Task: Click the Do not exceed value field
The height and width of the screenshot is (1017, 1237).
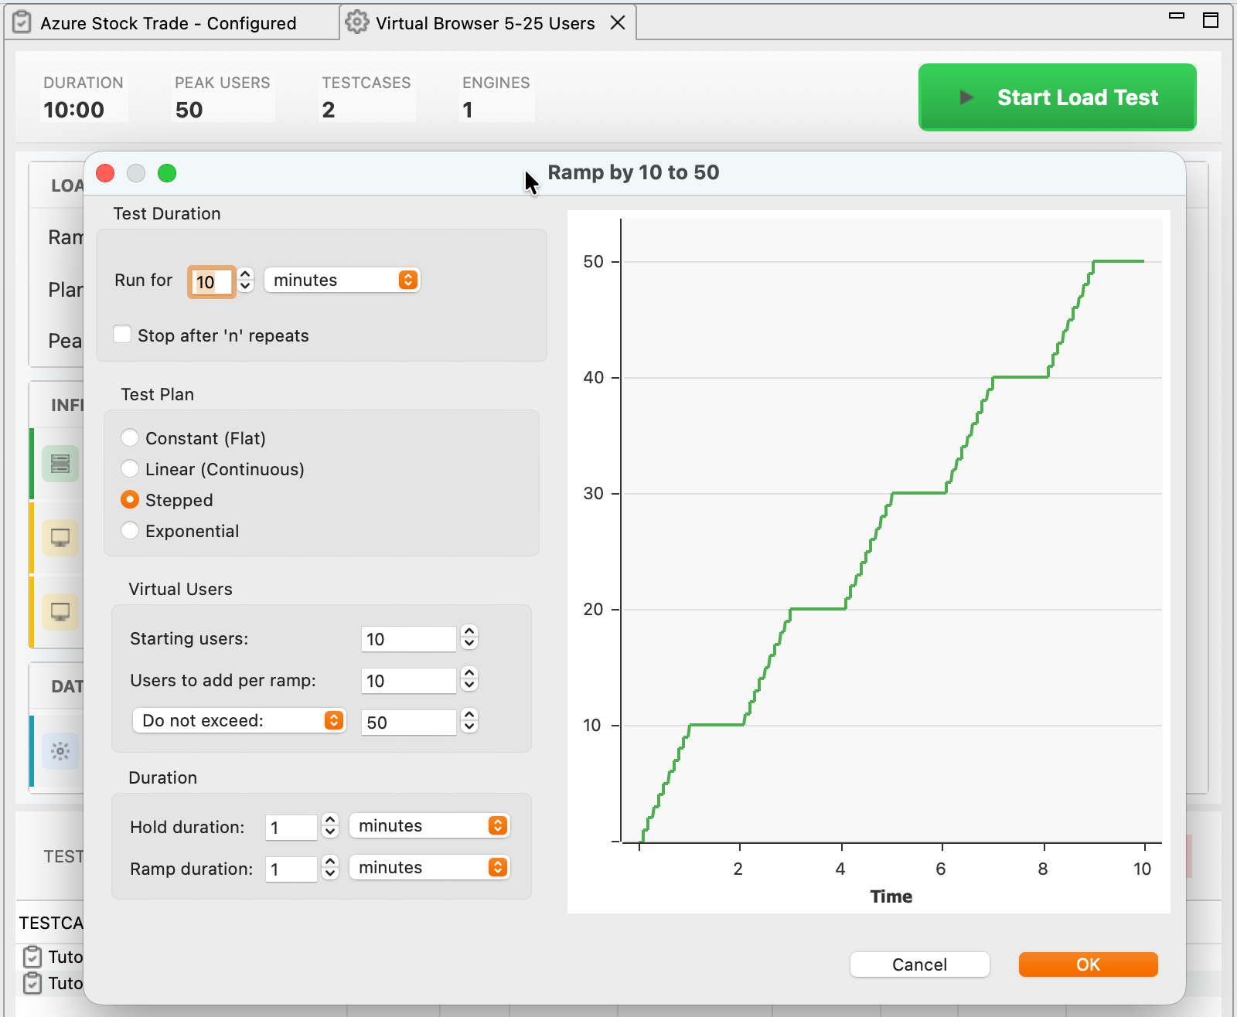Action: coord(408,723)
